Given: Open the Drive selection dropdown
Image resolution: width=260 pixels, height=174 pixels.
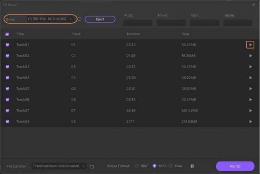Looking at the screenshot, I should pos(50,19).
